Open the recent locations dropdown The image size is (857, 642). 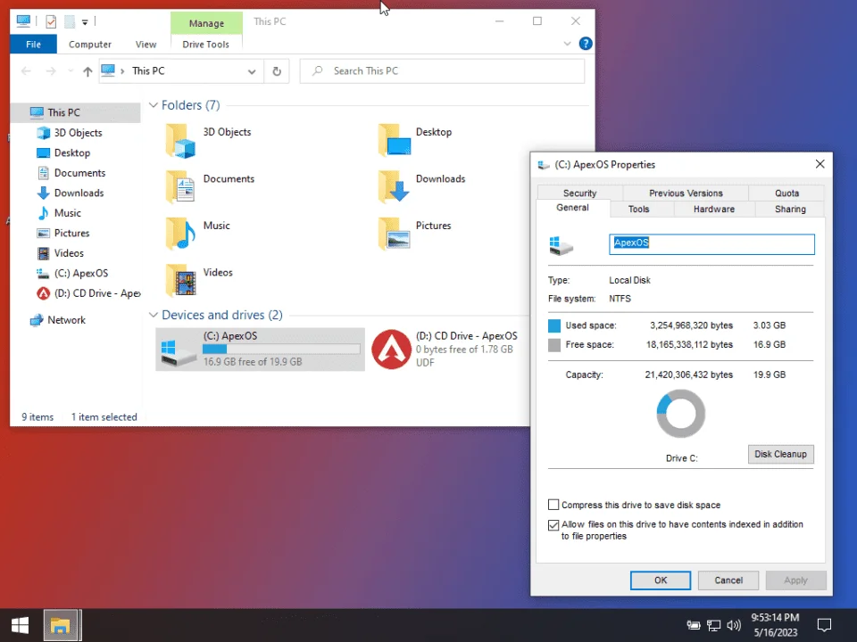[71, 71]
